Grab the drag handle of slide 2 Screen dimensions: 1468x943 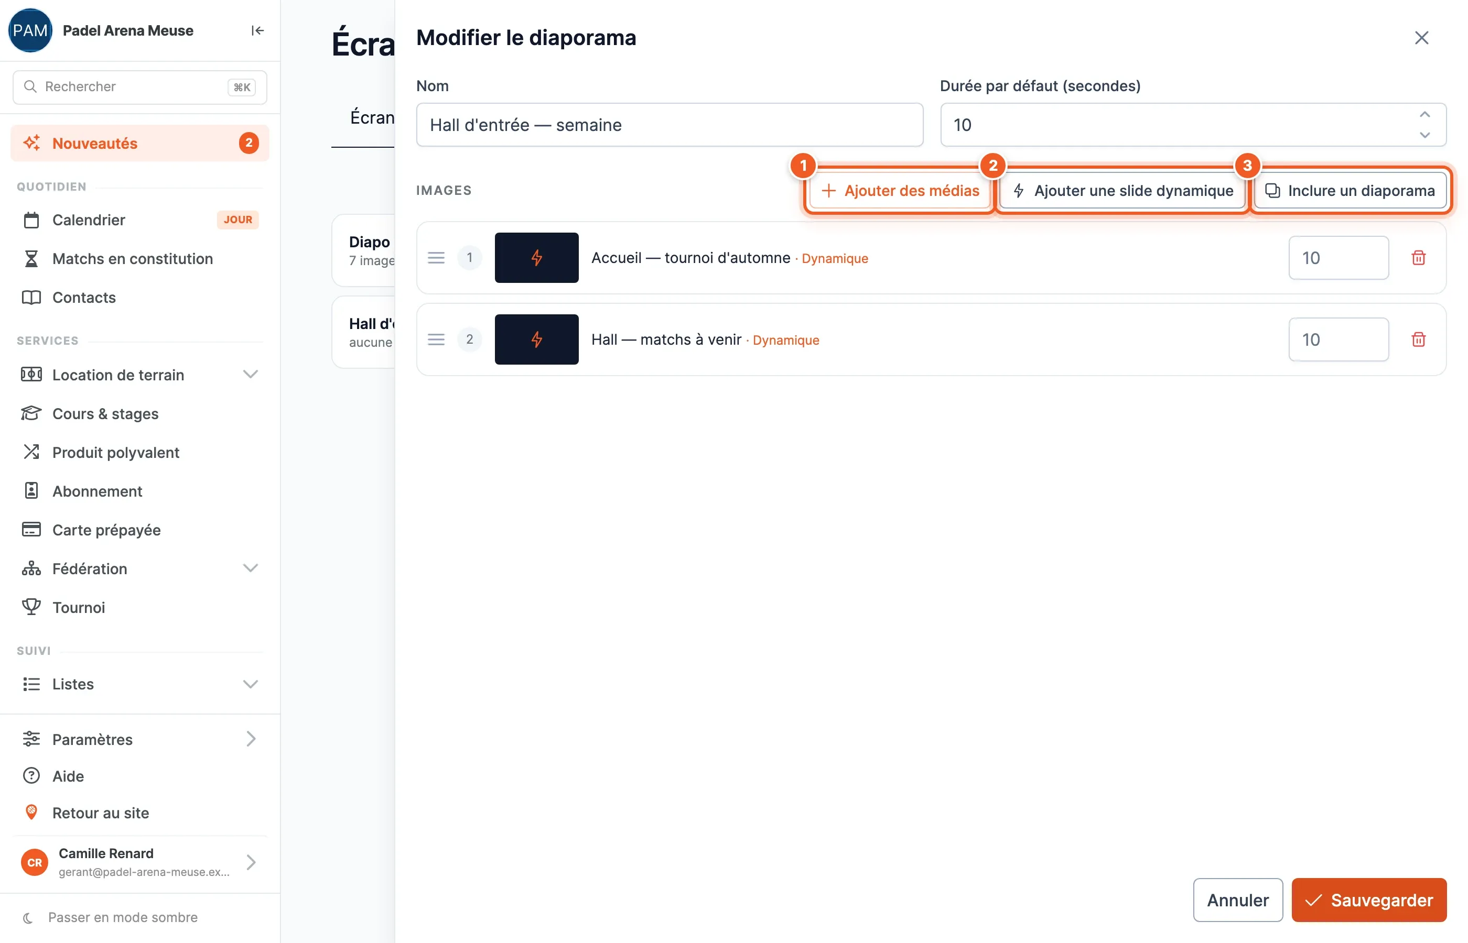(436, 339)
